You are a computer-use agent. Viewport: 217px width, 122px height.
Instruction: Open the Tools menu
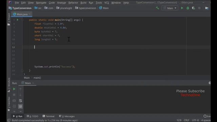coord(99,3)
